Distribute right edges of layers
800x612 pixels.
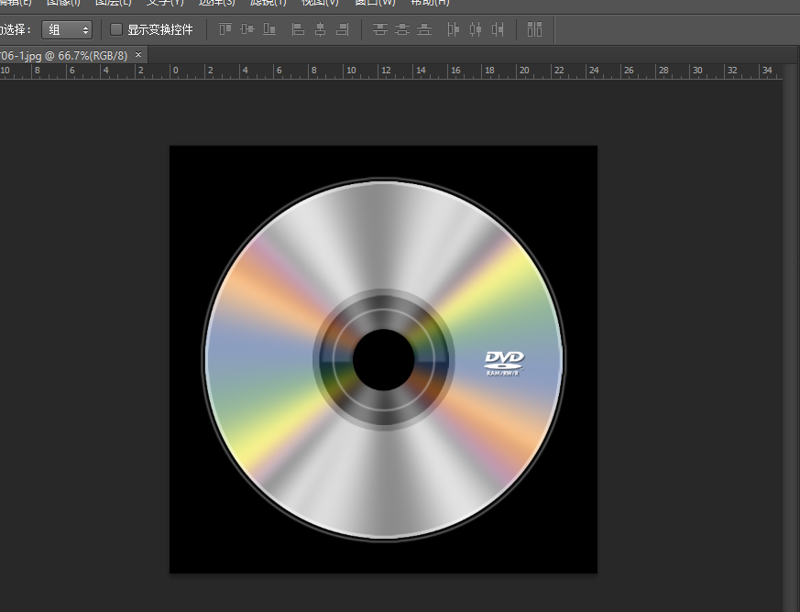498,29
